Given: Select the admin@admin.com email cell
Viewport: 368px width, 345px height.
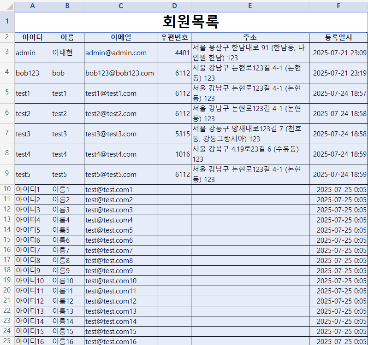Looking at the screenshot, I should [x=121, y=53].
